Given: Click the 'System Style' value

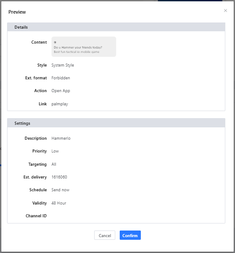Looking at the screenshot, I should 62,65.
